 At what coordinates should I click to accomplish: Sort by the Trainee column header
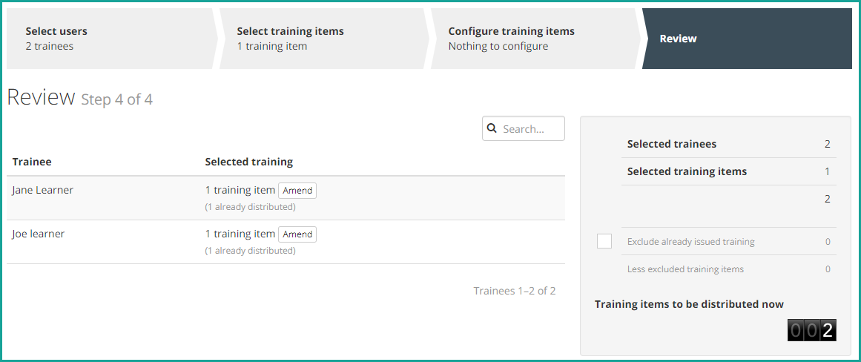pyautogui.click(x=32, y=162)
